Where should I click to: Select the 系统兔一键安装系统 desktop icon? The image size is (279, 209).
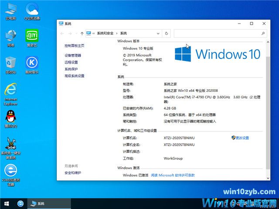pyautogui.click(x=10, y=148)
